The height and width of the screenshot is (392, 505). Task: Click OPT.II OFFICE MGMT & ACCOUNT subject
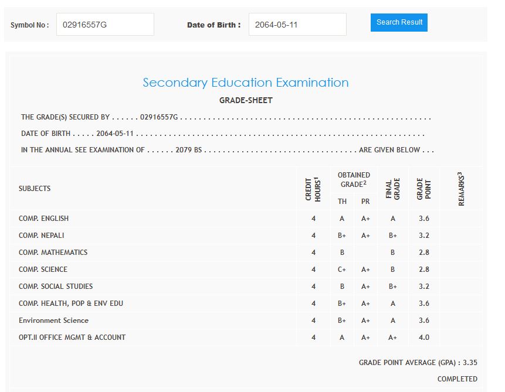click(72, 338)
